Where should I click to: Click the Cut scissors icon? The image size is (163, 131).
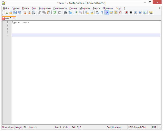[x=39, y=12]
